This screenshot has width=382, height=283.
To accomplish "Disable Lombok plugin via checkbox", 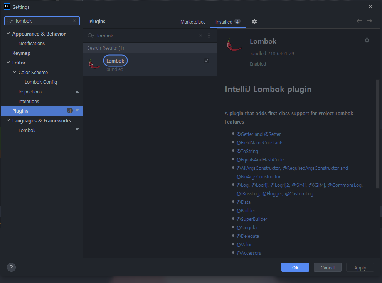I will pos(207,61).
